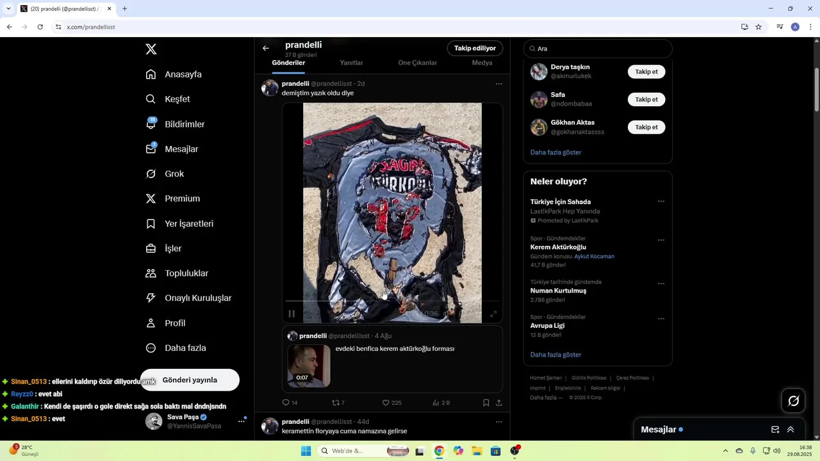Open Bildirimler notifications
Image resolution: width=820 pixels, height=461 pixels.
pos(175,124)
